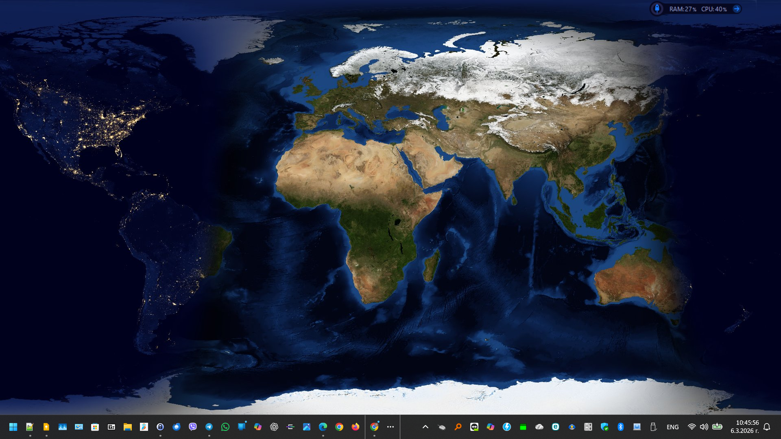
Task: Show overflow taskbar apps with three dots
Action: click(x=390, y=427)
